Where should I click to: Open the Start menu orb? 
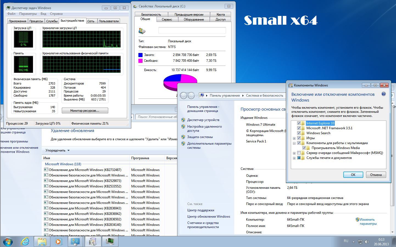tap(8, 242)
